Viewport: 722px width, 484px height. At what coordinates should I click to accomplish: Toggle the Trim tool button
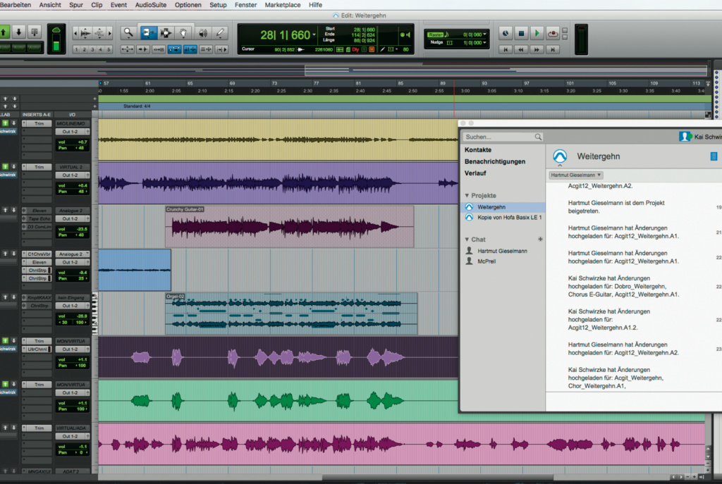click(x=149, y=32)
